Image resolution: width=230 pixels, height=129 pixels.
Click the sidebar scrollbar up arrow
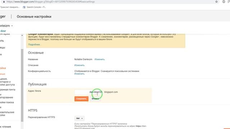tap(22, 35)
